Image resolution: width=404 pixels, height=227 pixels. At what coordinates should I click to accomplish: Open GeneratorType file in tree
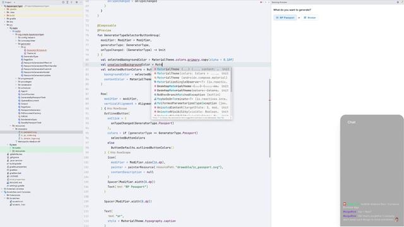(x=30, y=56)
